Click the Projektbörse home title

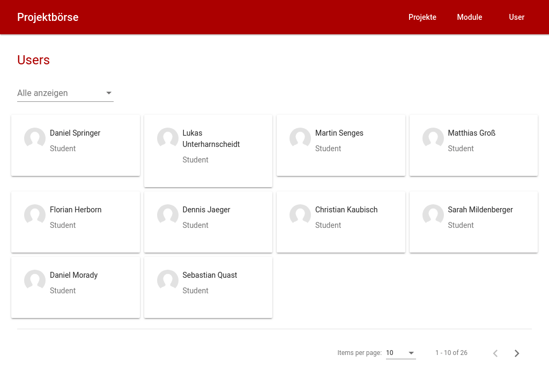click(48, 17)
